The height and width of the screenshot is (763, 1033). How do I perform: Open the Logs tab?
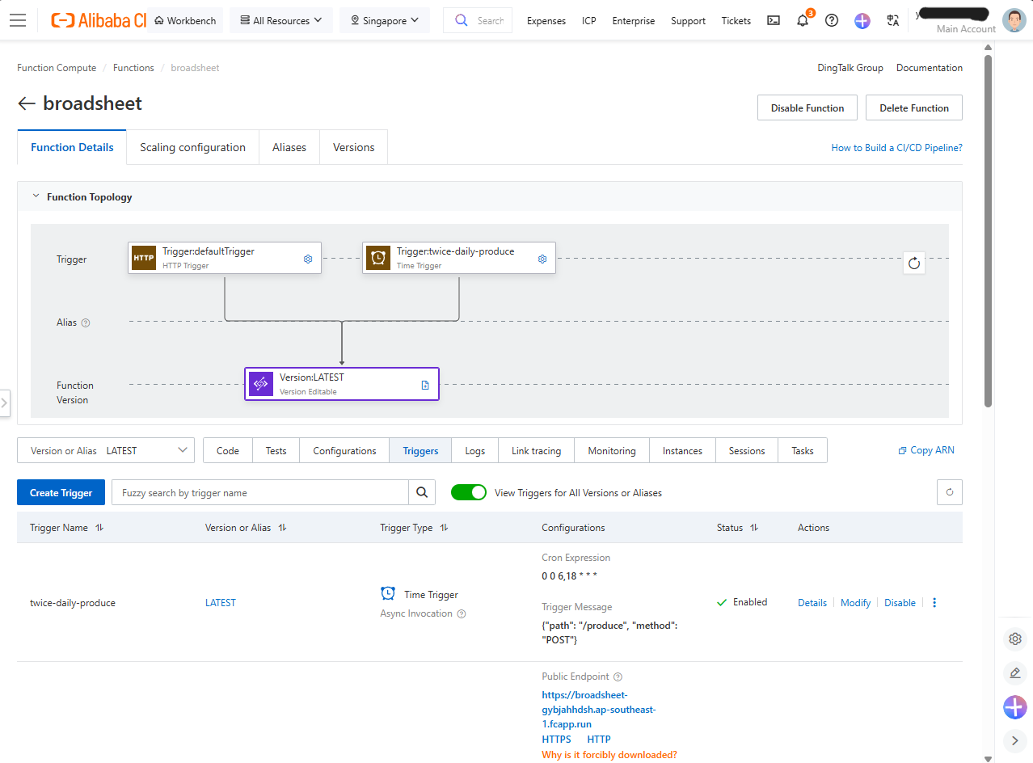point(475,451)
